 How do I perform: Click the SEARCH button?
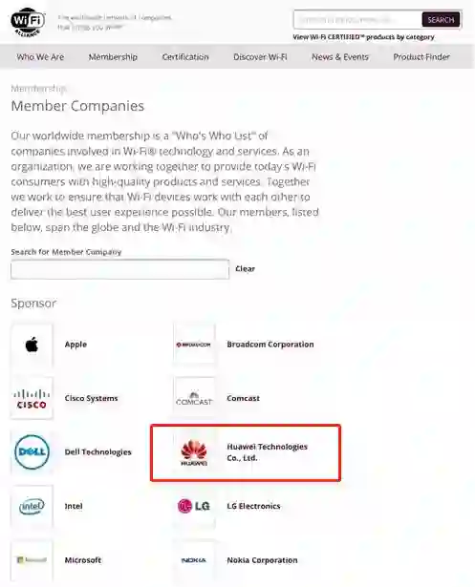pos(441,19)
